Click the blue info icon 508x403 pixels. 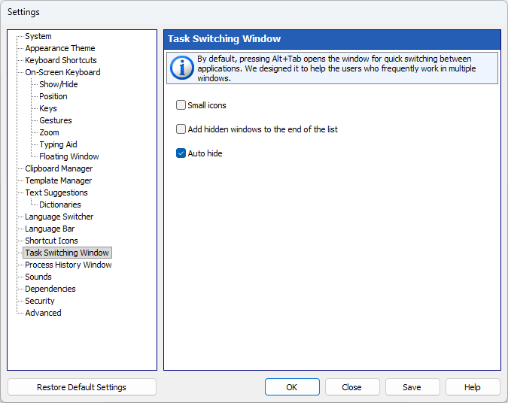(182, 68)
